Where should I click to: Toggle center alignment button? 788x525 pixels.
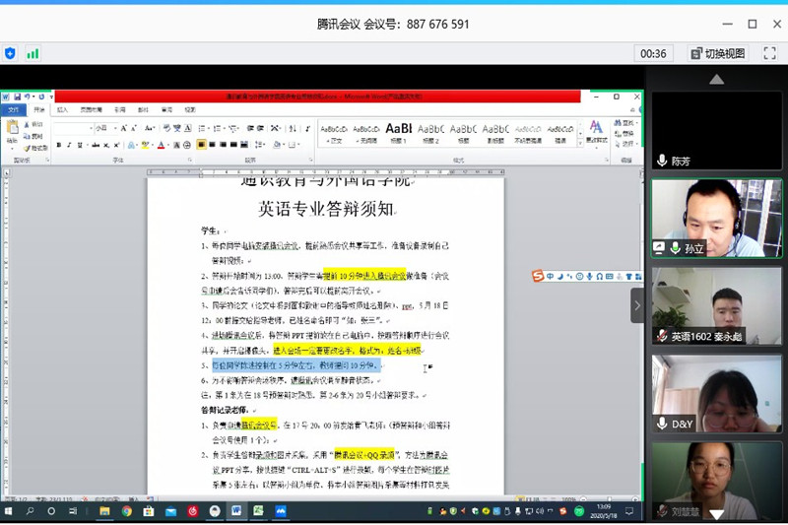tap(212, 145)
